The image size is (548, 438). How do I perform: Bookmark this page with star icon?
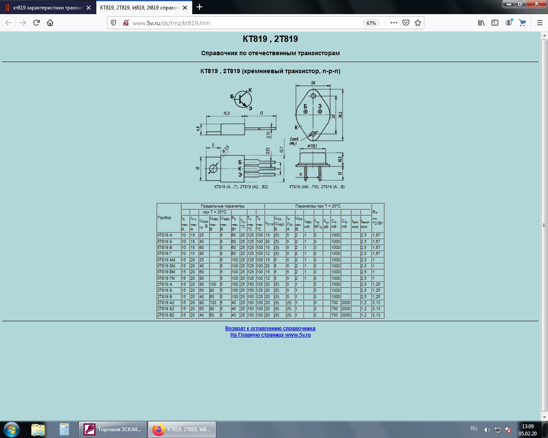coord(418,23)
